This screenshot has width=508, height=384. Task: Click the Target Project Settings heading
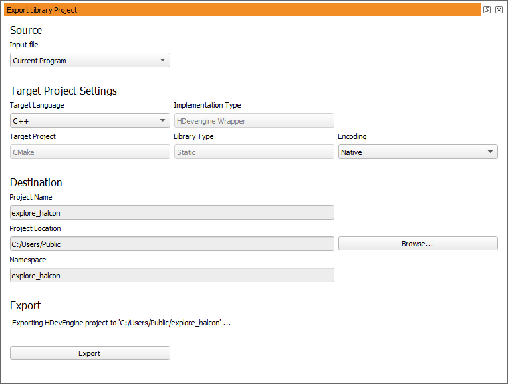coord(63,91)
